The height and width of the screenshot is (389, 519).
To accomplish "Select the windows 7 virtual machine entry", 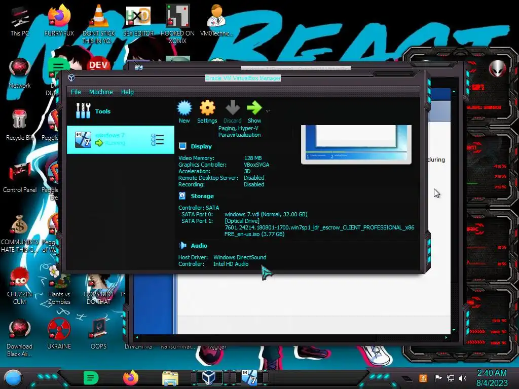I will 121,140.
